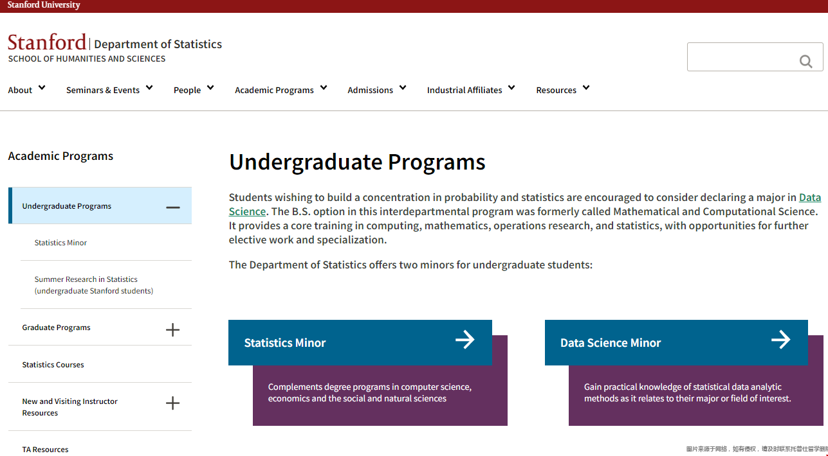This screenshot has width=828, height=456.
Task: Open the Resources navigation menu item
Action: point(556,90)
